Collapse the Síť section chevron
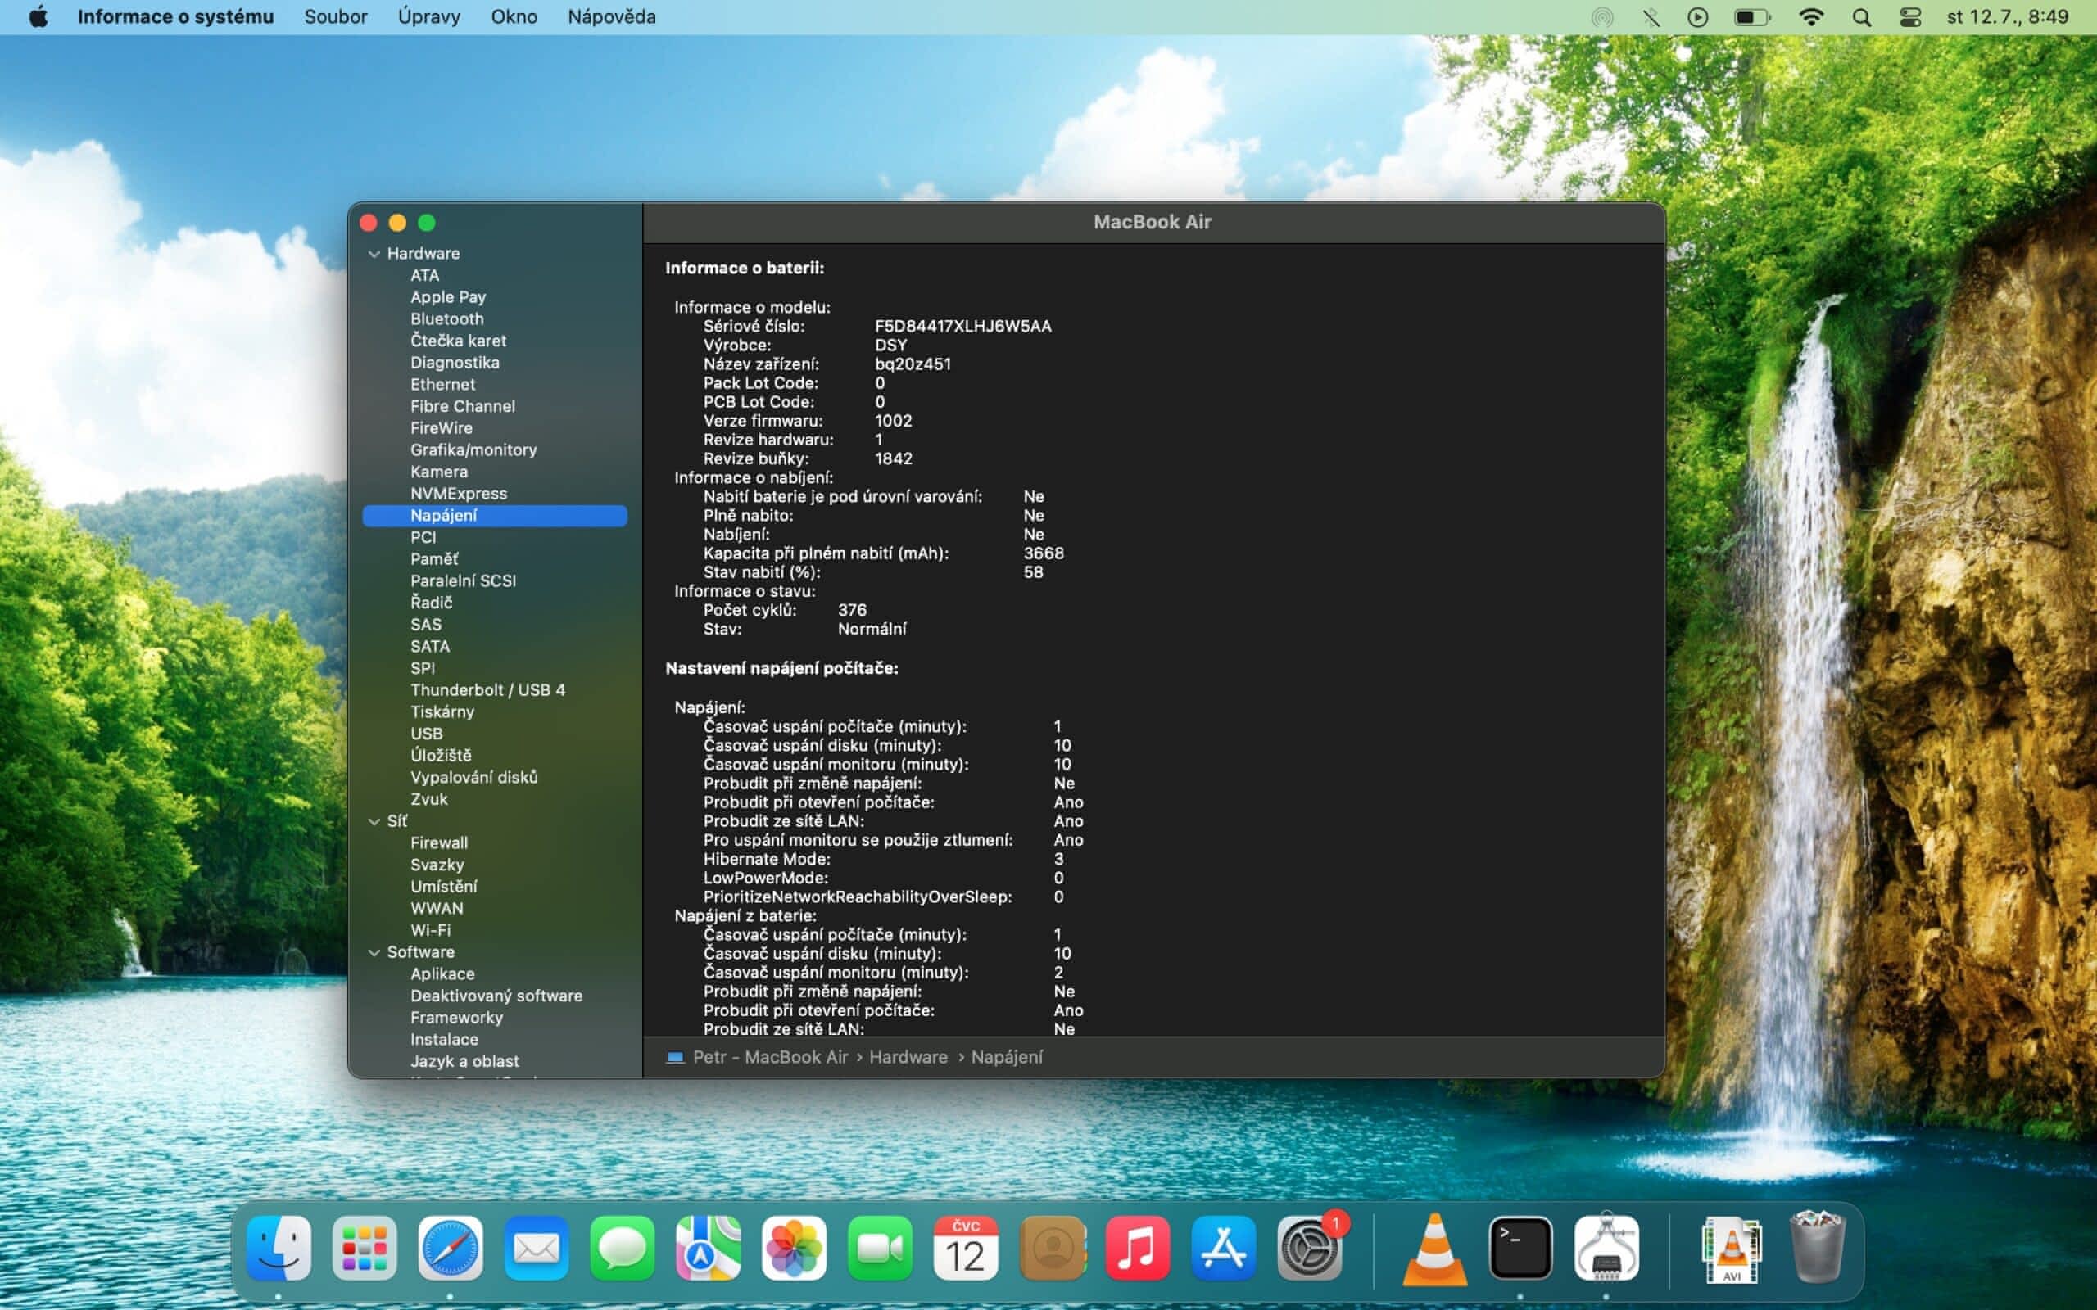 pos(374,821)
